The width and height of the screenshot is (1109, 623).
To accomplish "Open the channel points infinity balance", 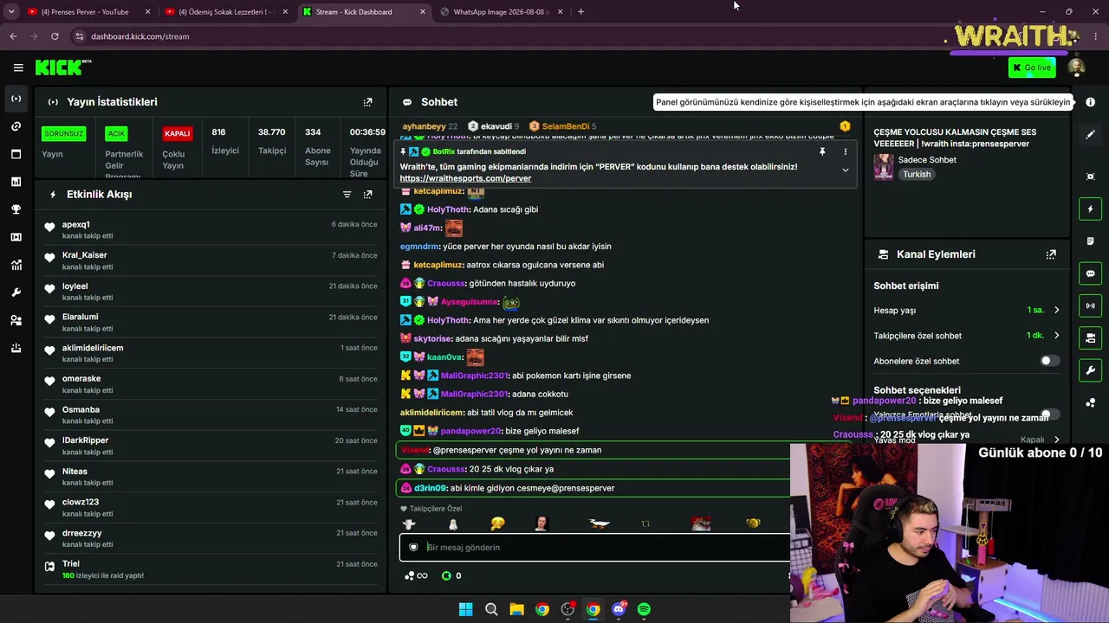I will pyautogui.click(x=416, y=576).
